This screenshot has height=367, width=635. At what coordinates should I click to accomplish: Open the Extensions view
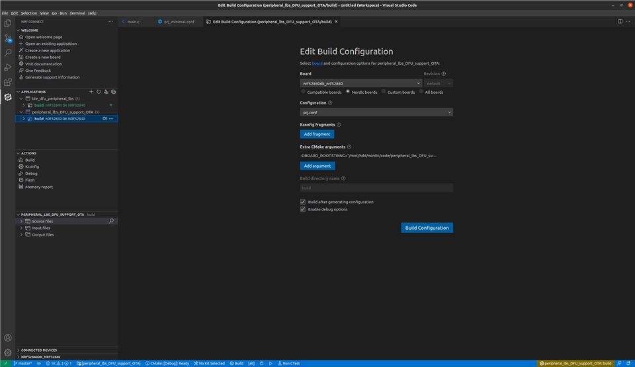(x=8, y=82)
